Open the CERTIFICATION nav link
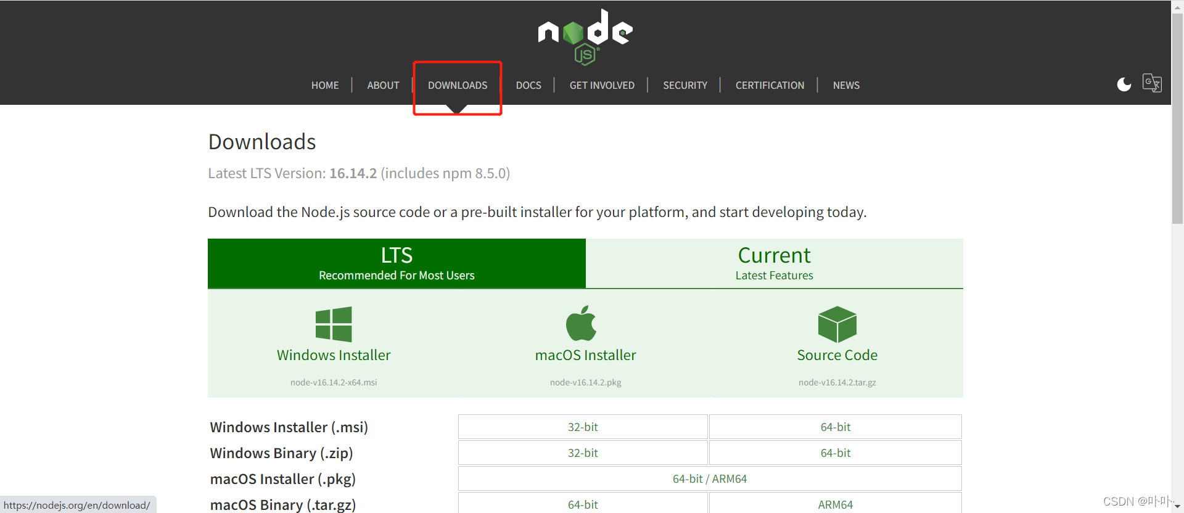This screenshot has width=1184, height=513. (x=770, y=85)
